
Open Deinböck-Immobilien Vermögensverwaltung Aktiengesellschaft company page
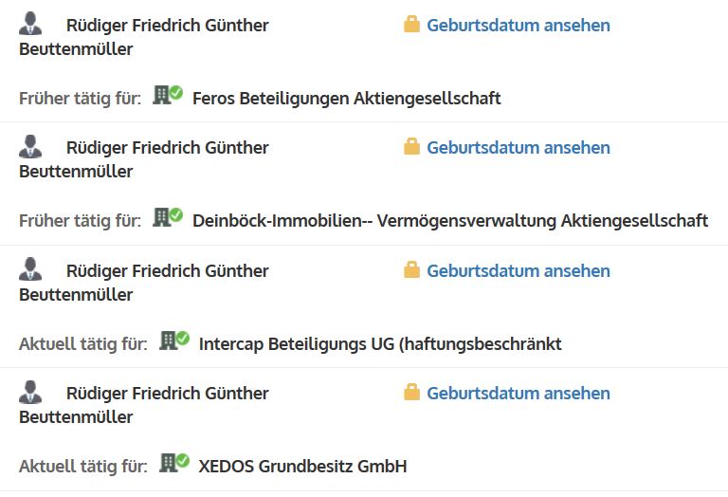[449, 221]
